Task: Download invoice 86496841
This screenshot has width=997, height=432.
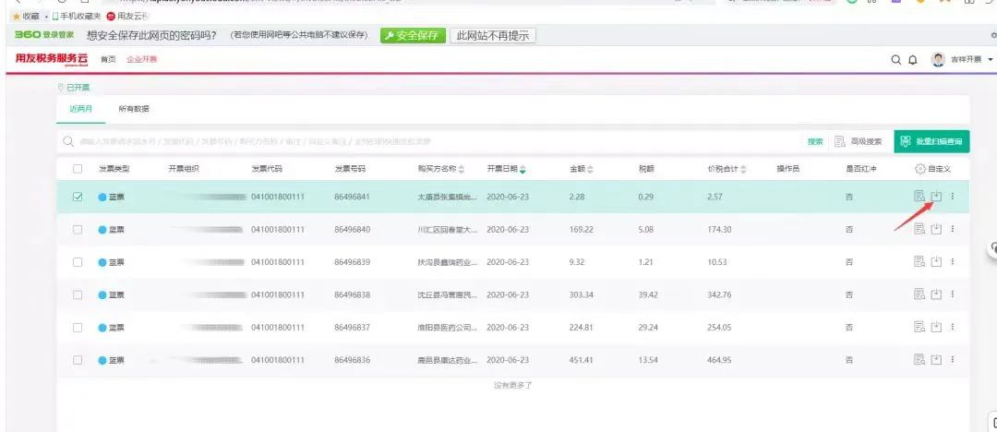Action: 936,196
